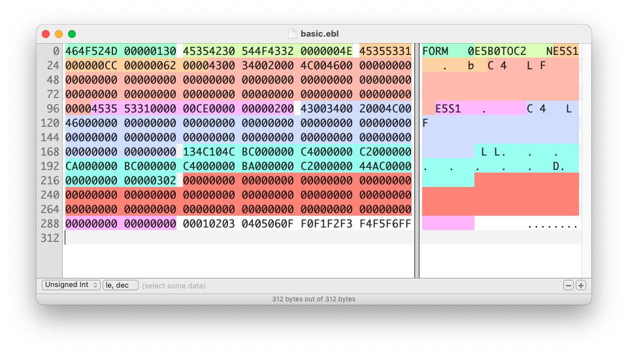Click hex group 00000200
Image resolution: width=628 pixels, height=353 pixels.
[x=267, y=109]
